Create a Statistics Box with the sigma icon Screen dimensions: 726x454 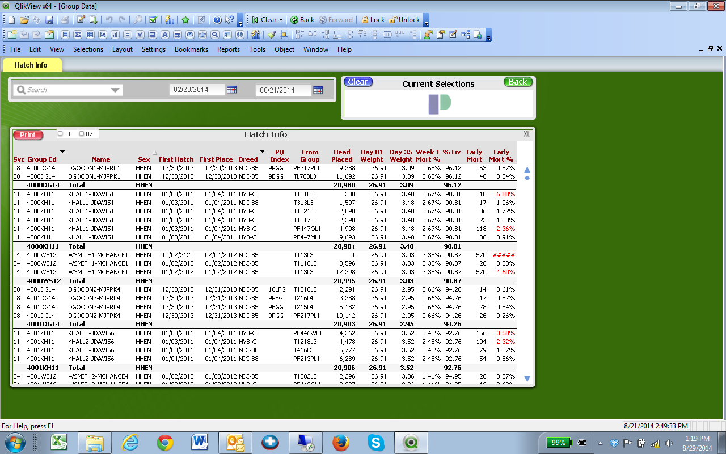tap(78, 35)
